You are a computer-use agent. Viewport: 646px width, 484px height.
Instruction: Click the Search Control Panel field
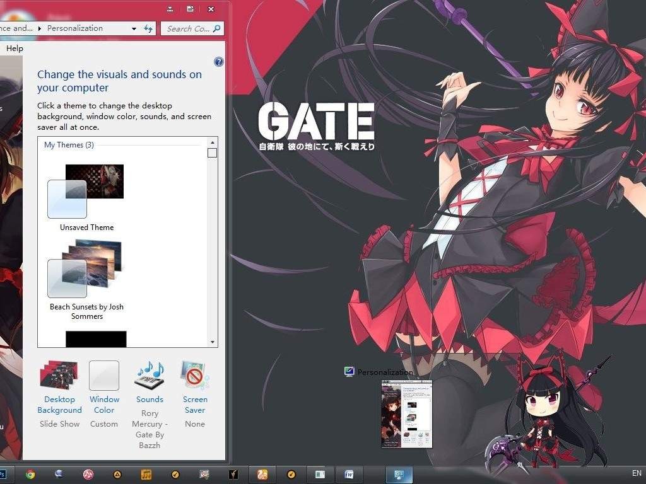point(189,28)
